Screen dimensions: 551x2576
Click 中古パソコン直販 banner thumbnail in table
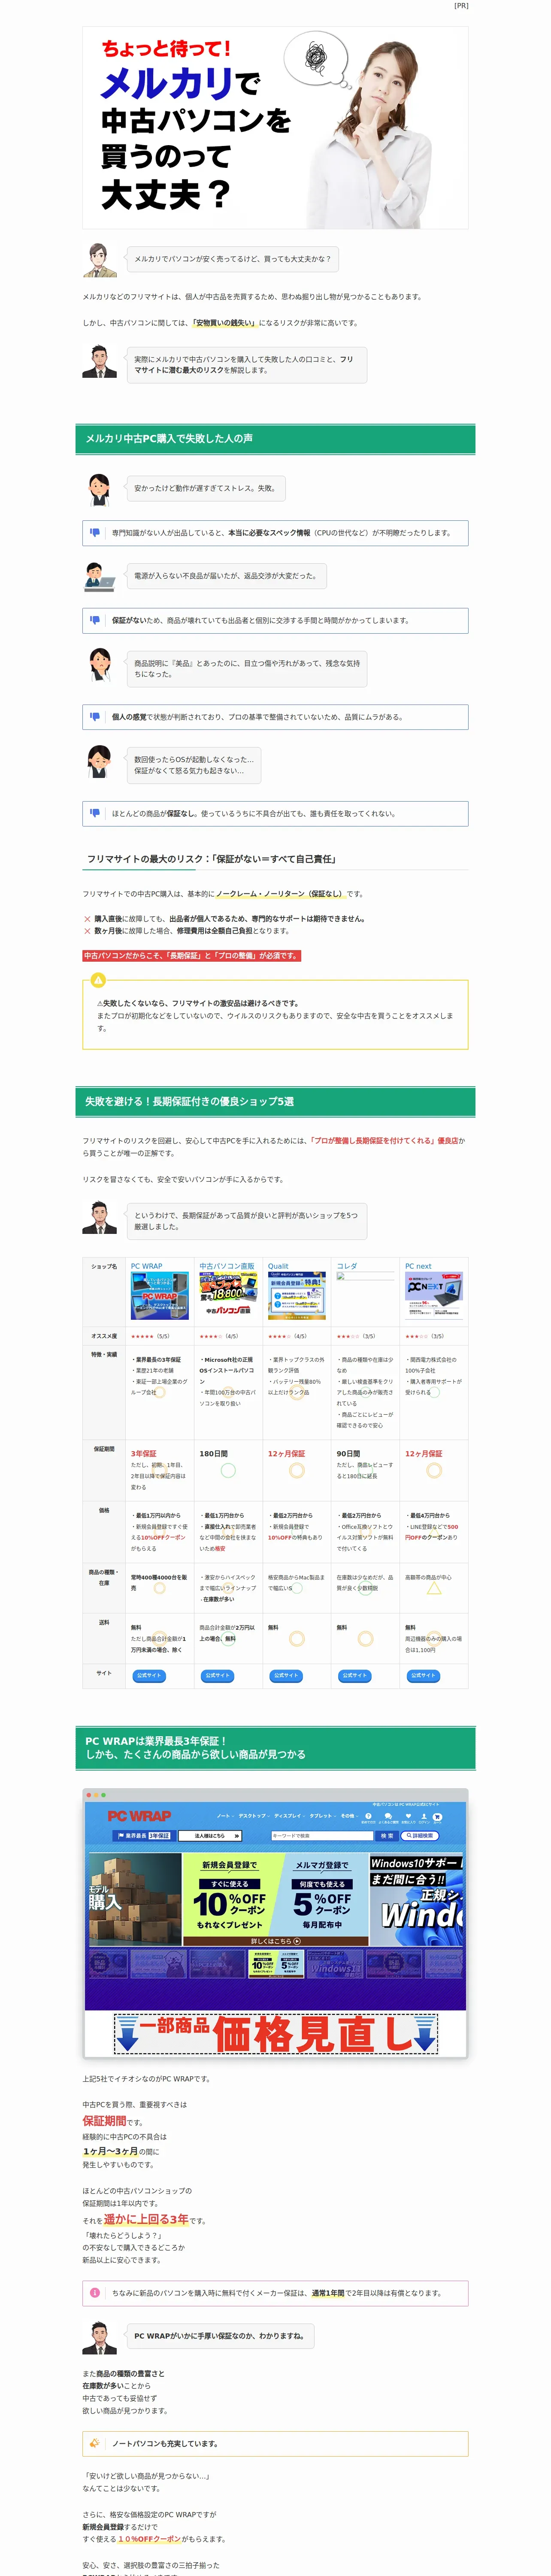pos(228,1296)
